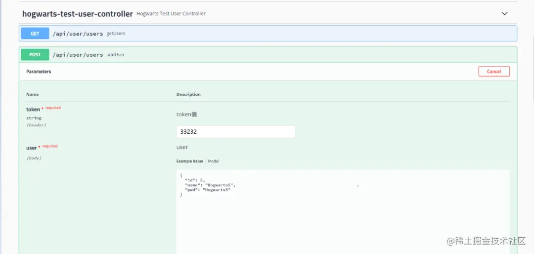Click the blue GET method badge
Screen dimensions: 534x254
click(x=35, y=34)
